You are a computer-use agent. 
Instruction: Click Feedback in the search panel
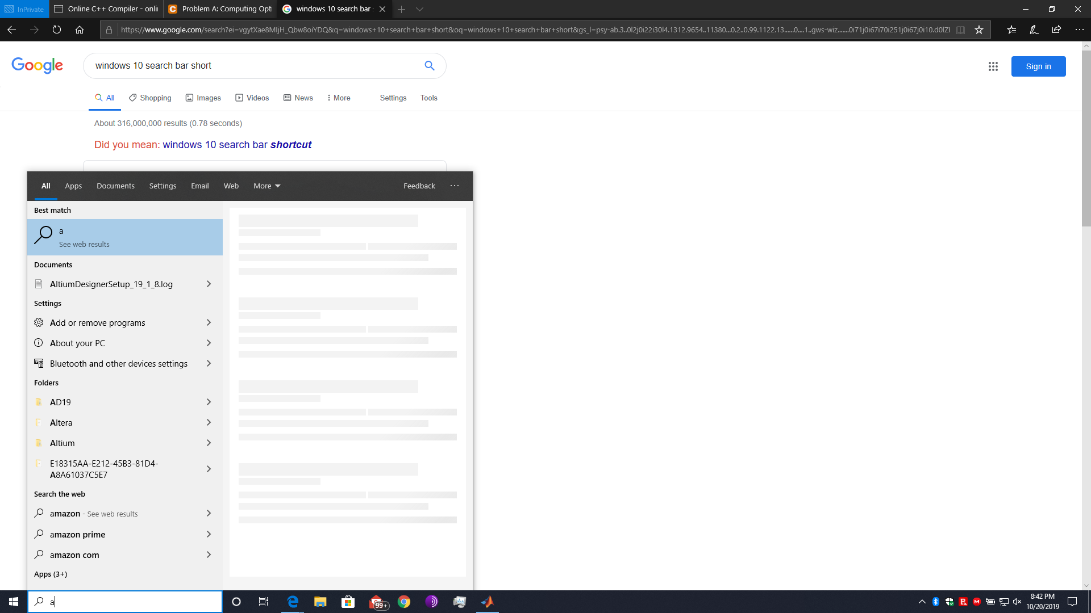click(x=419, y=186)
